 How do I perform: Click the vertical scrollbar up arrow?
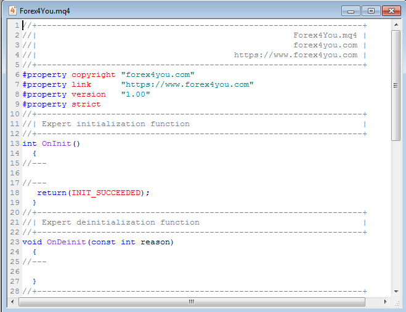coord(396,25)
